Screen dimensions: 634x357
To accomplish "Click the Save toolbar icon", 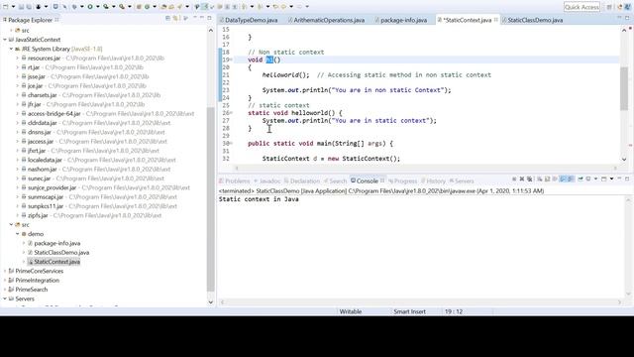I will (x=21, y=7).
